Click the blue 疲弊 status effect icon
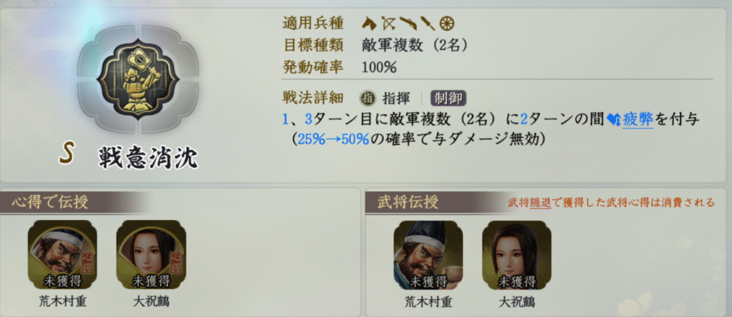 [614, 120]
